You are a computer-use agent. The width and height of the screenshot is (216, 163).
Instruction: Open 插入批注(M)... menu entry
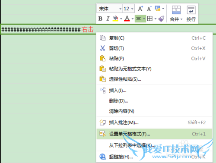tap(154, 122)
